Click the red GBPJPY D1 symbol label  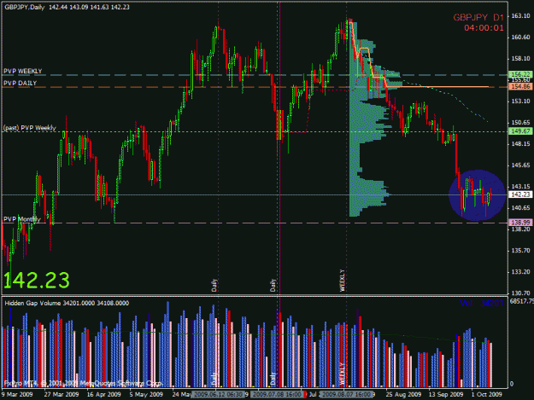coord(478,17)
